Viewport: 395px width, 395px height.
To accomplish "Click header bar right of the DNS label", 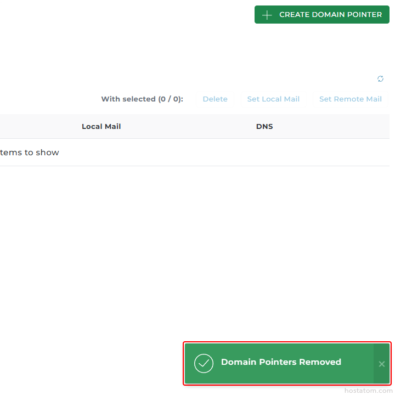I will tap(329, 127).
